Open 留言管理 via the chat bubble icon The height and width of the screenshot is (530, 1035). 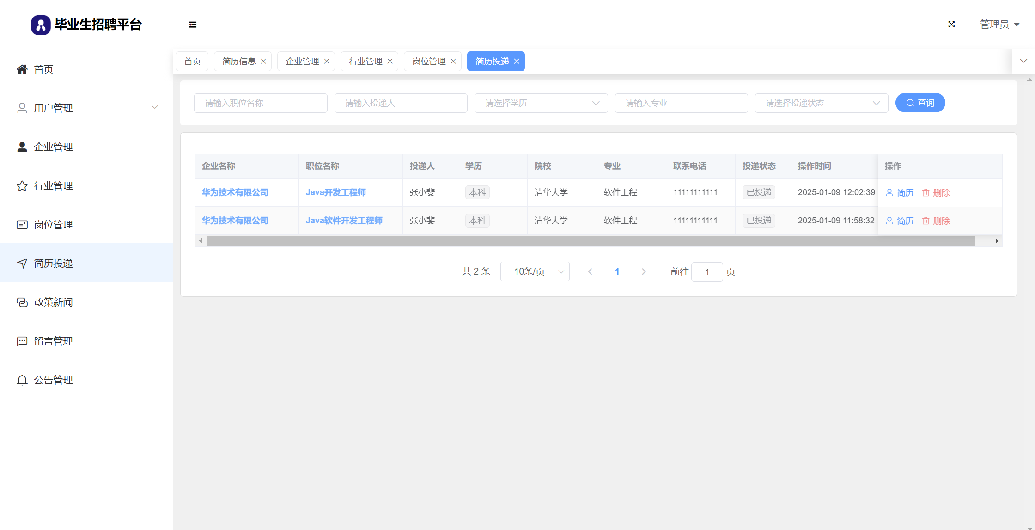[22, 341]
